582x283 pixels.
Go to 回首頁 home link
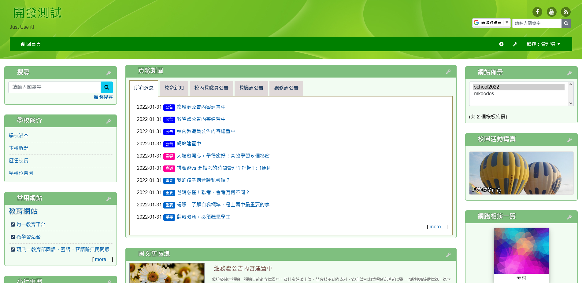(x=31, y=44)
